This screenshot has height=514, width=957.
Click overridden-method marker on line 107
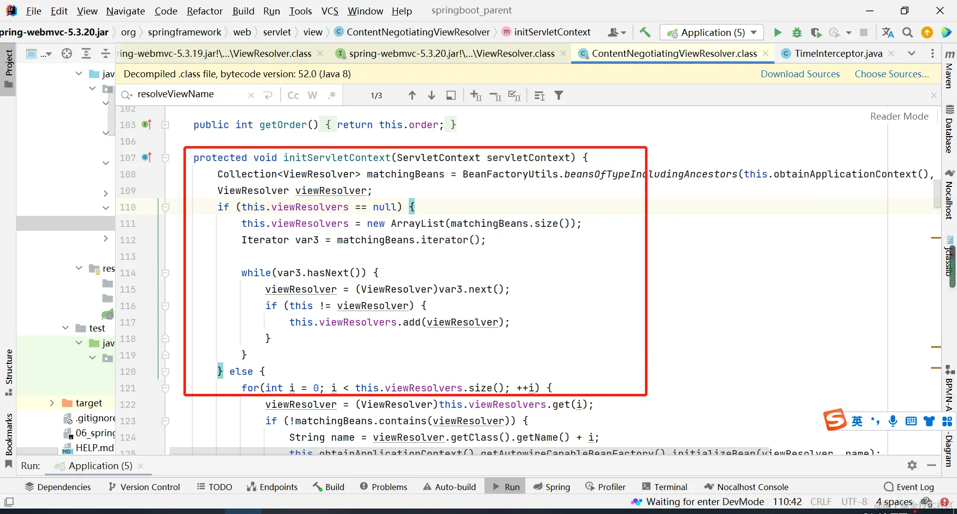click(147, 158)
